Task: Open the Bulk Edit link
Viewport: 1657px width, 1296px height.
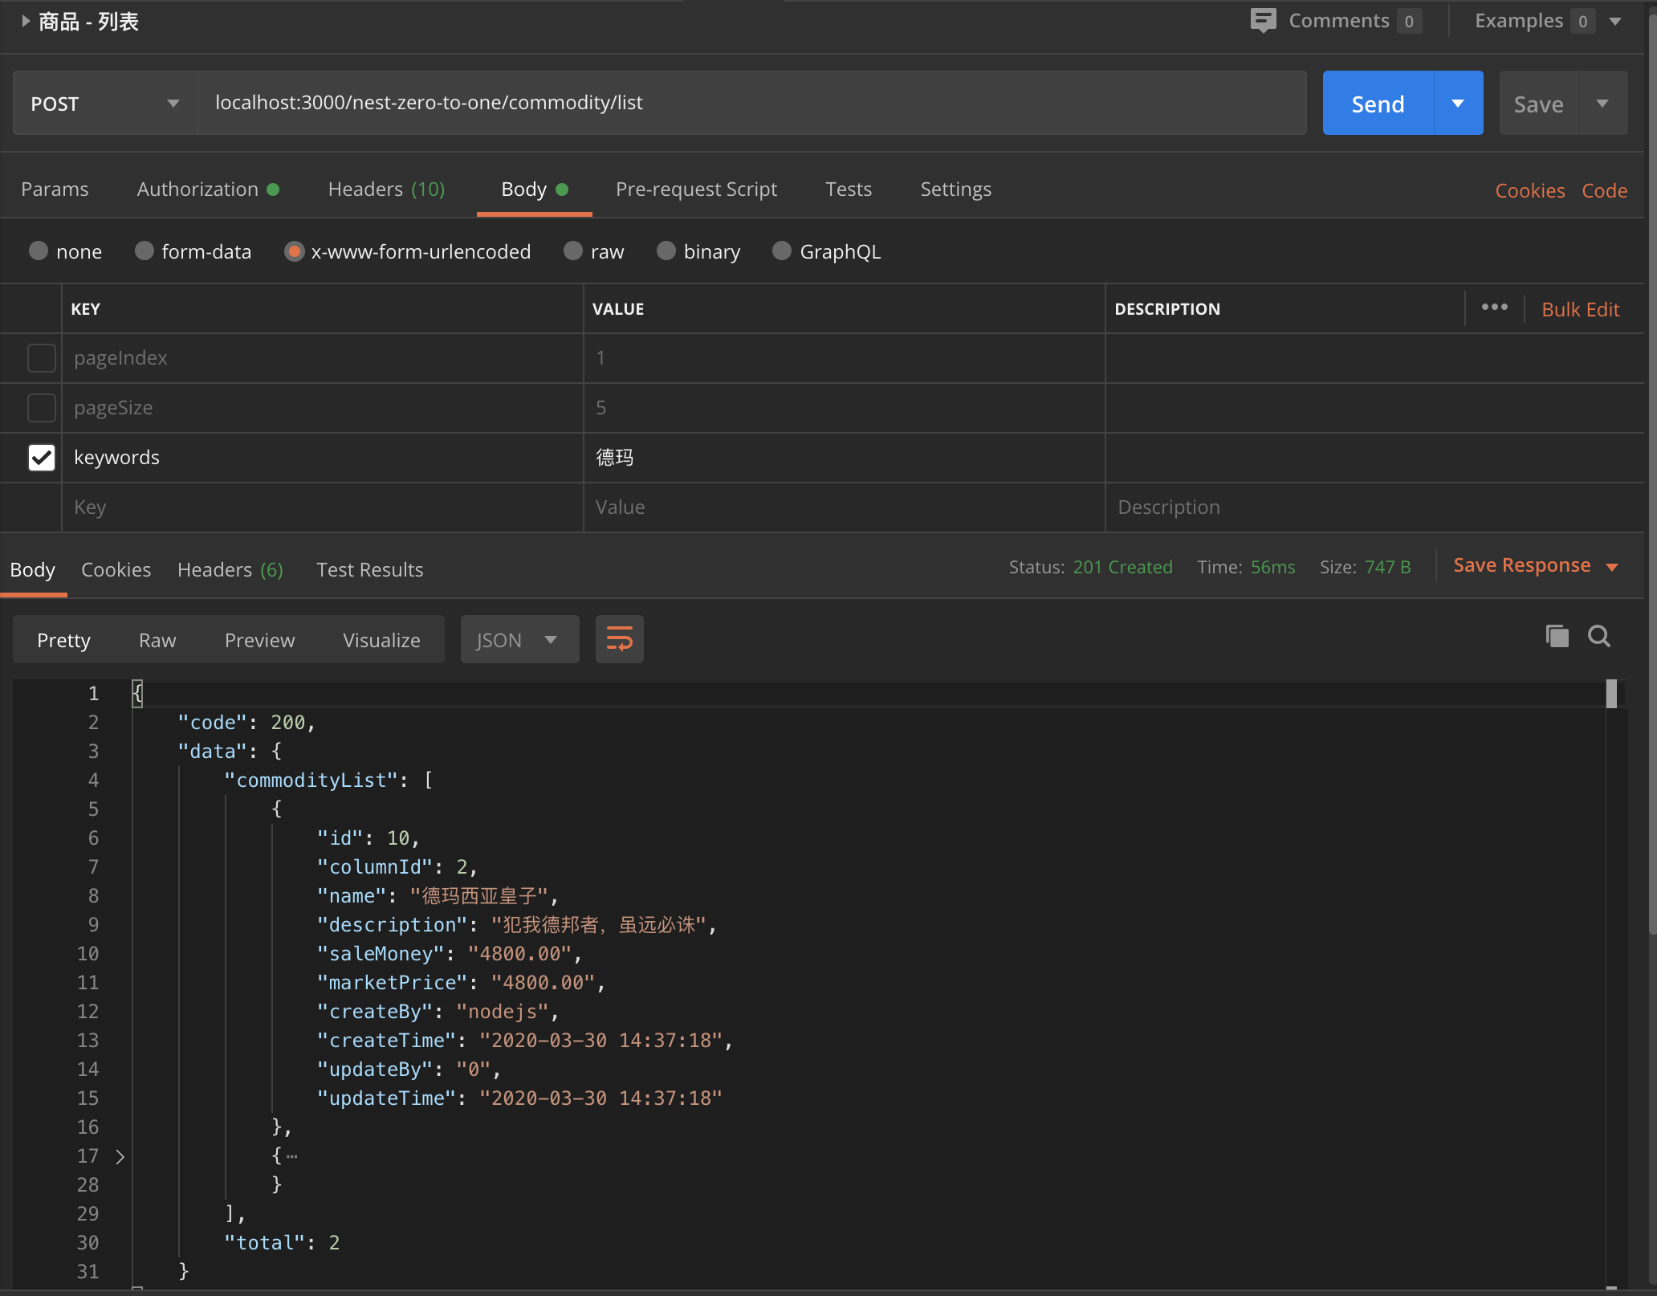Action: (x=1580, y=309)
